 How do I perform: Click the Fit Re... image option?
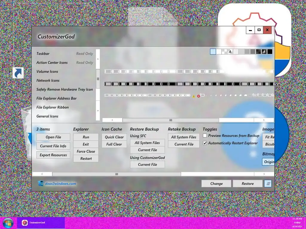pyautogui.click(x=269, y=137)
